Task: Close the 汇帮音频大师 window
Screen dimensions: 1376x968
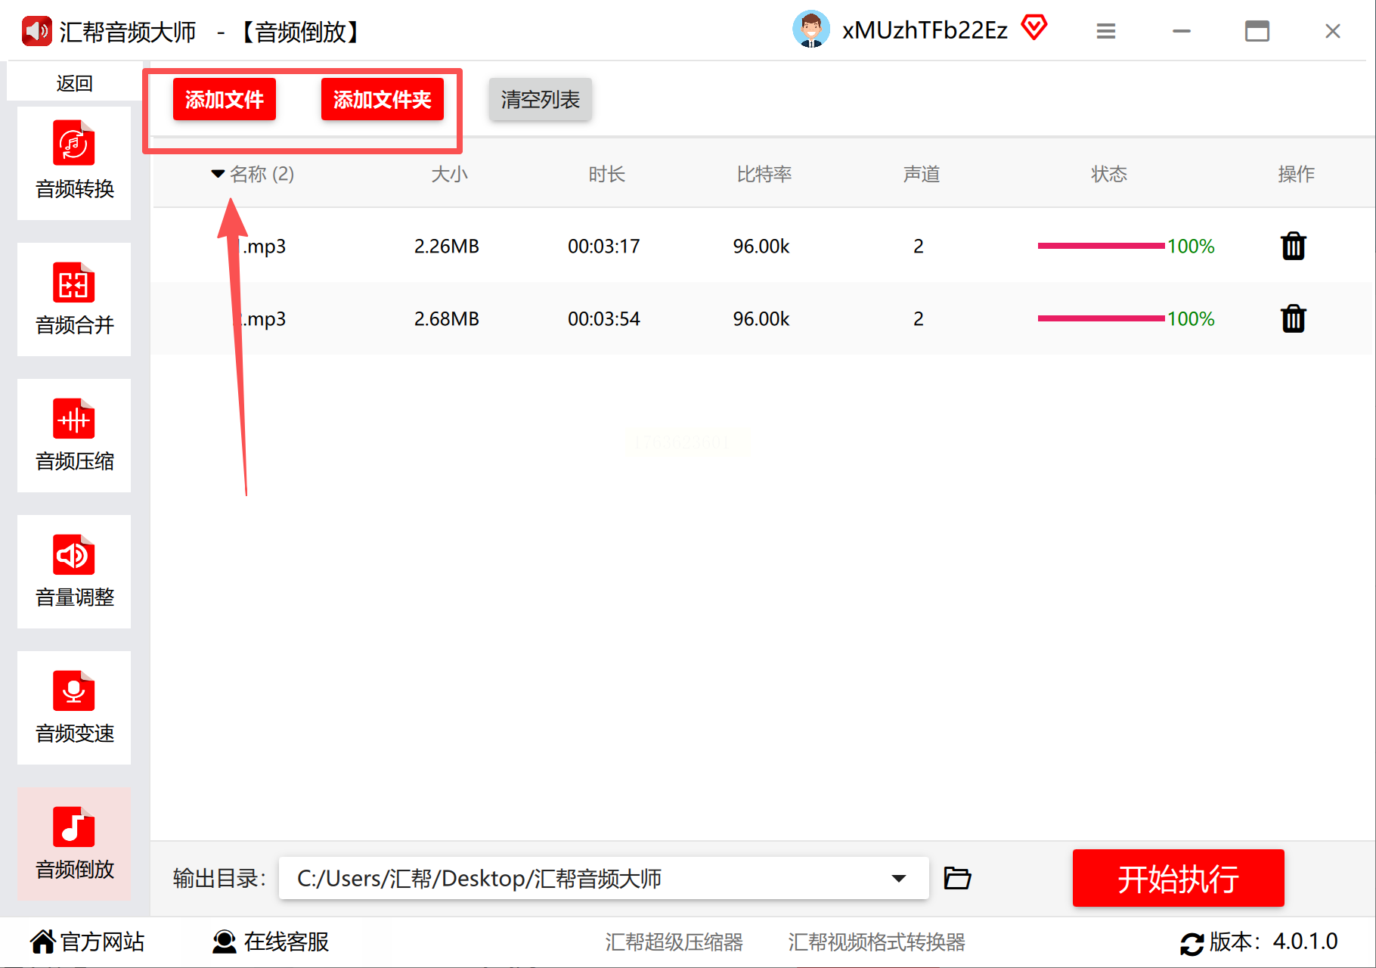Action: click(x=1333, y=31)
